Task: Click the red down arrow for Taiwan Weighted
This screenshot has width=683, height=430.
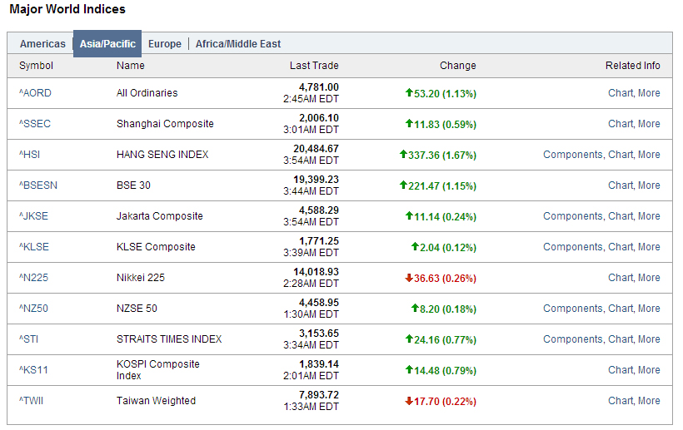Action: (409, 401)
